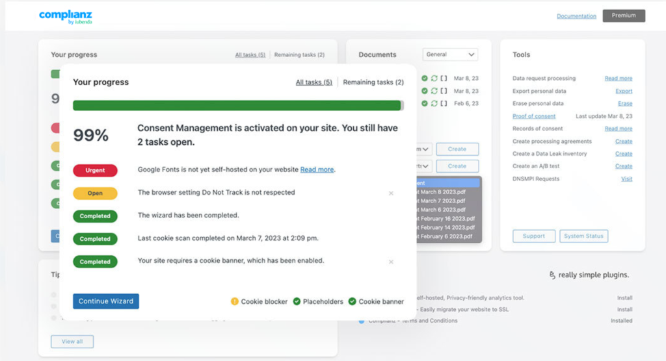Click the green progress bar

[237, 105]
